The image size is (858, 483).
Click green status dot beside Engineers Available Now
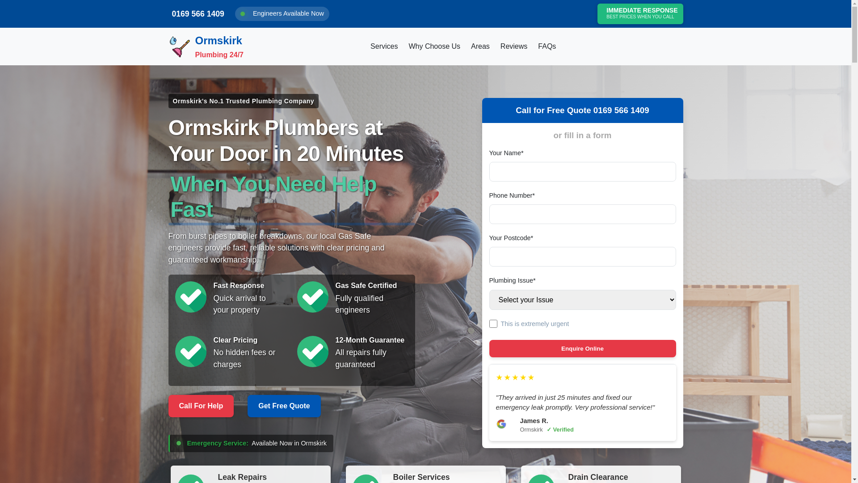click(x=243, y=14)
